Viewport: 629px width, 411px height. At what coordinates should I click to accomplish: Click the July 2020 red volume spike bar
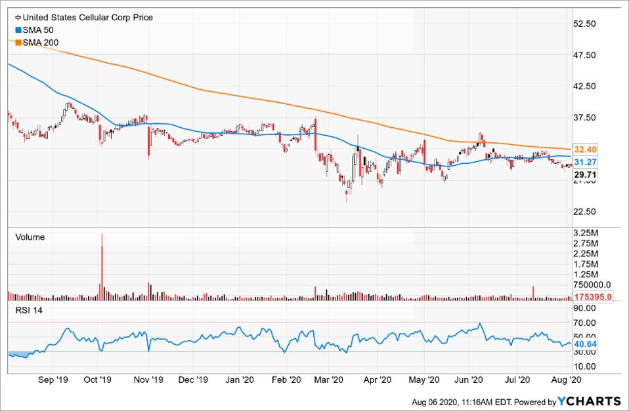[x=534, y=293]
